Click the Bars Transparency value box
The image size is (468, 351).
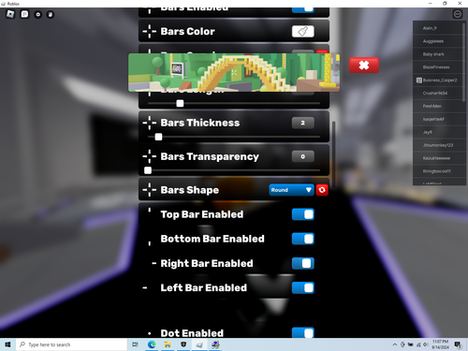(x=303, y=156)
